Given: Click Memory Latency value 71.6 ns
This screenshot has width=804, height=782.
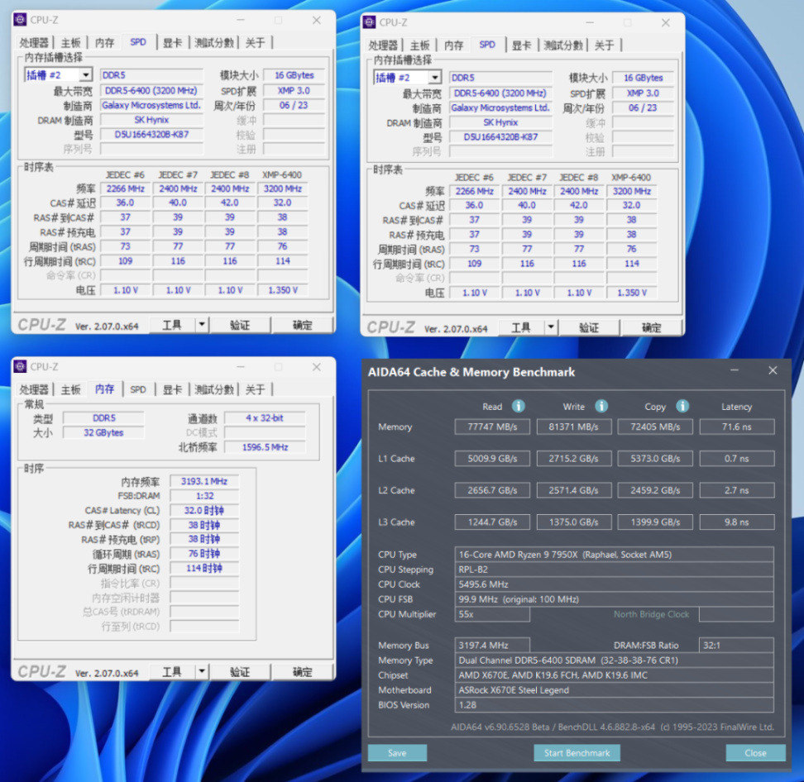Looking at the screenshot, I should tap(737, 427).
